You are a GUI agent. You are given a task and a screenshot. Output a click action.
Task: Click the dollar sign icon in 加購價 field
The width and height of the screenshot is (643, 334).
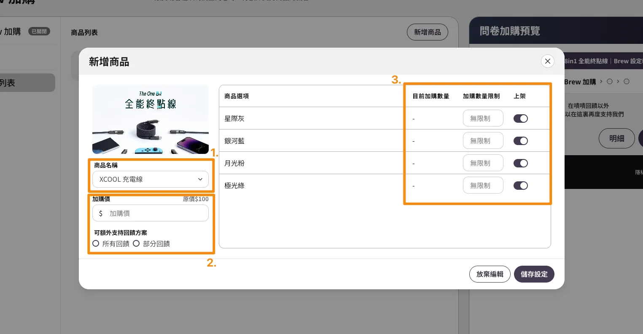click(101, 213)
